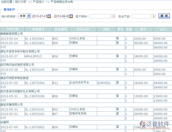The height and width of the screenshot is (132, 172).
Task: Sort by 开单日期 column header
Action: tap(12, 29)
